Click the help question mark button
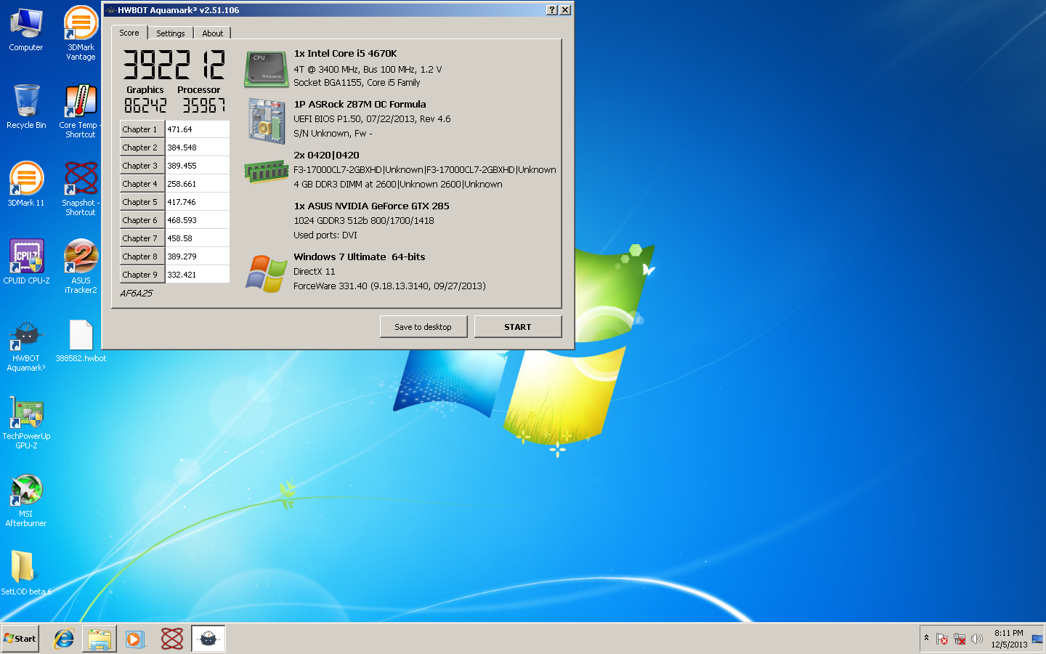The width and height of the screenshot is (1046, 654). 552,10
